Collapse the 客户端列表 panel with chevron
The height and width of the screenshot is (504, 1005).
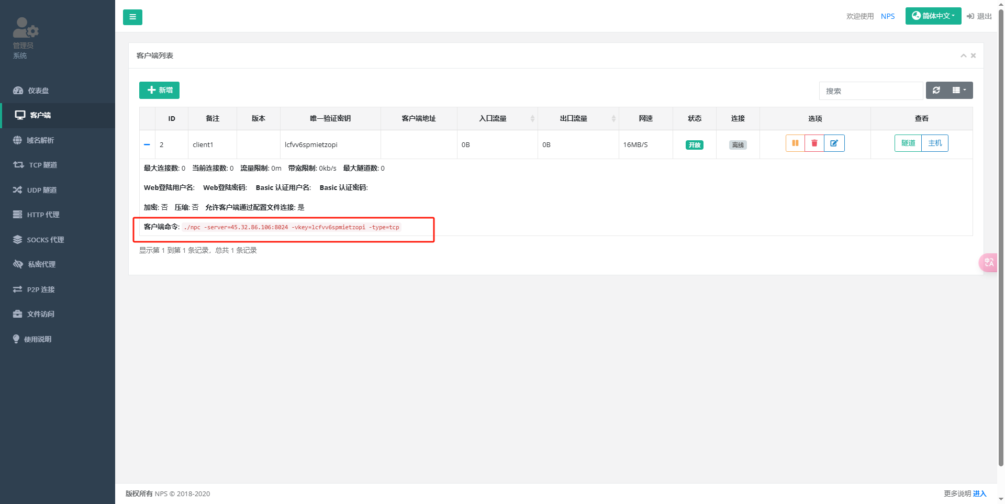(x=963, y=55)
